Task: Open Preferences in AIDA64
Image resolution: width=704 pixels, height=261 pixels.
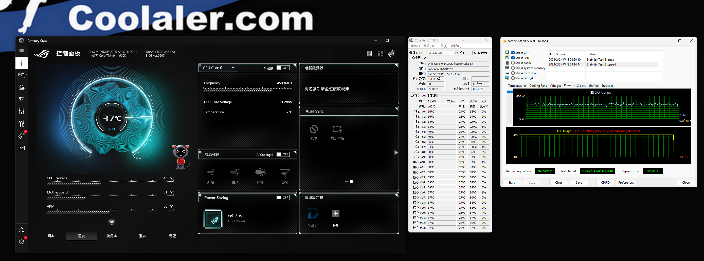Action: pyautogui.click(x=626, y=182)
